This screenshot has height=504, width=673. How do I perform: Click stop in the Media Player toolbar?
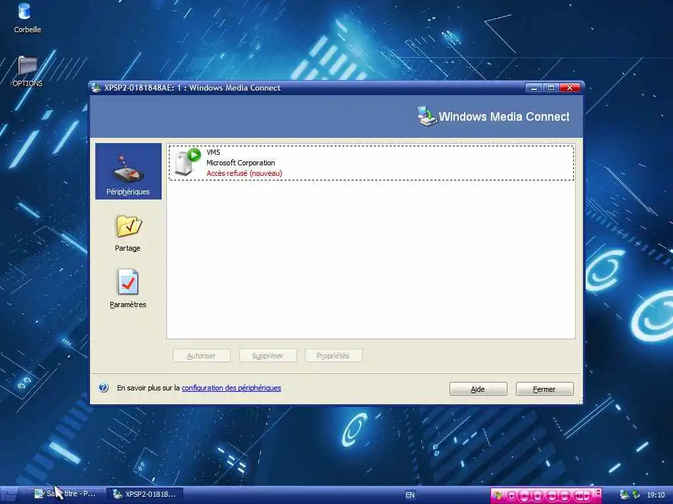tap(538, 495)
